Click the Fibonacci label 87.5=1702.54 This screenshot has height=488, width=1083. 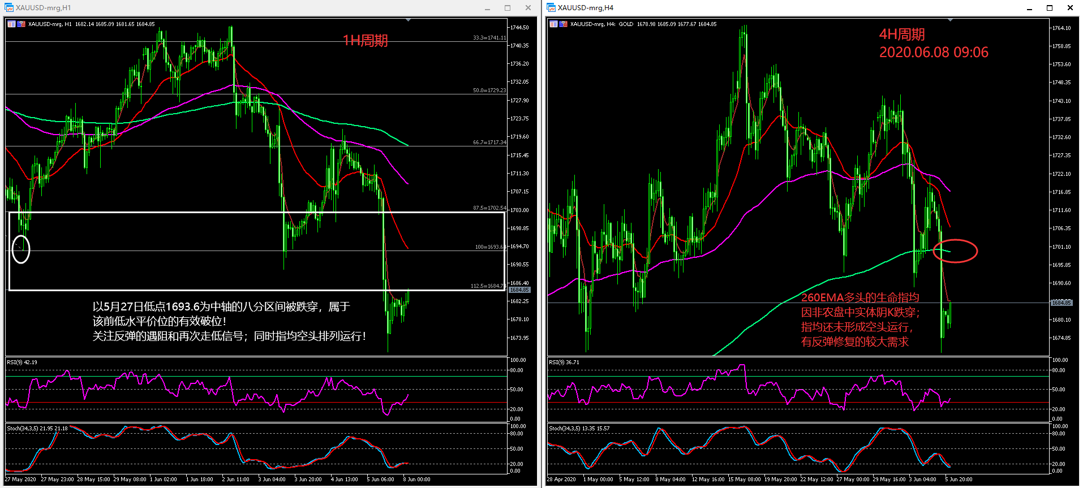coord(489,208)
